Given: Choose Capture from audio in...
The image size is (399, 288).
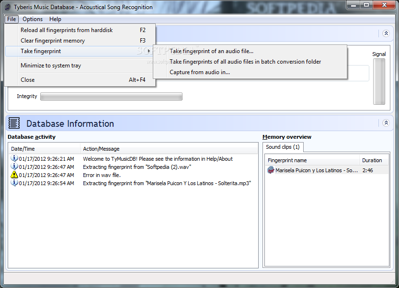Looking at the screenshot, I should 250,72.
